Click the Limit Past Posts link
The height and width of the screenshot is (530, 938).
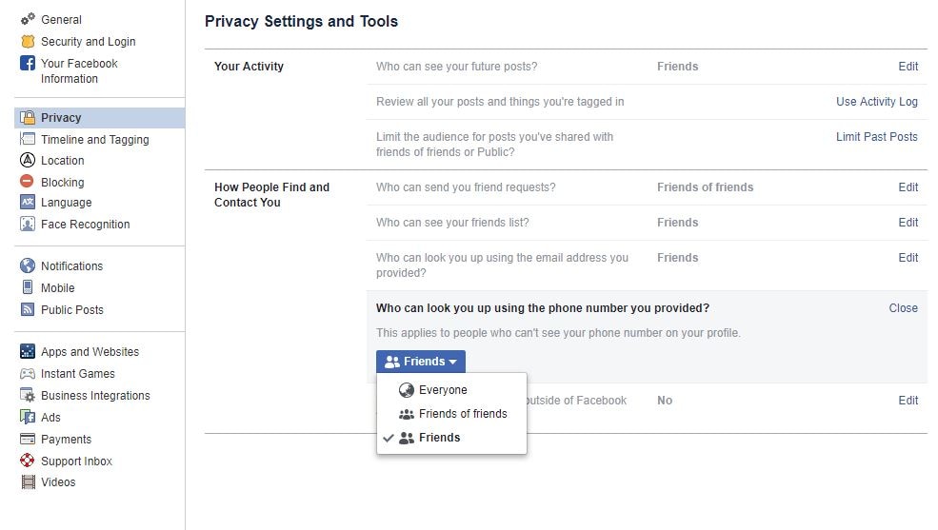[x=876, y=137]
